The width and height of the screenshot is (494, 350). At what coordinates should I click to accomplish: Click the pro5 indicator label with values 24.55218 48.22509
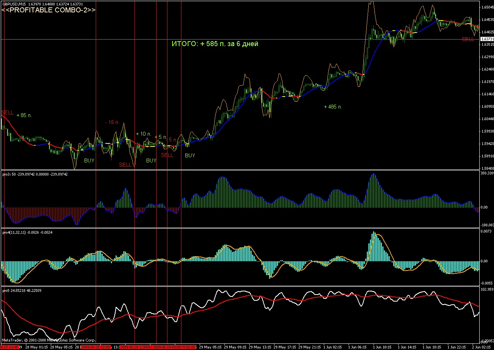(x=22, y=290)
